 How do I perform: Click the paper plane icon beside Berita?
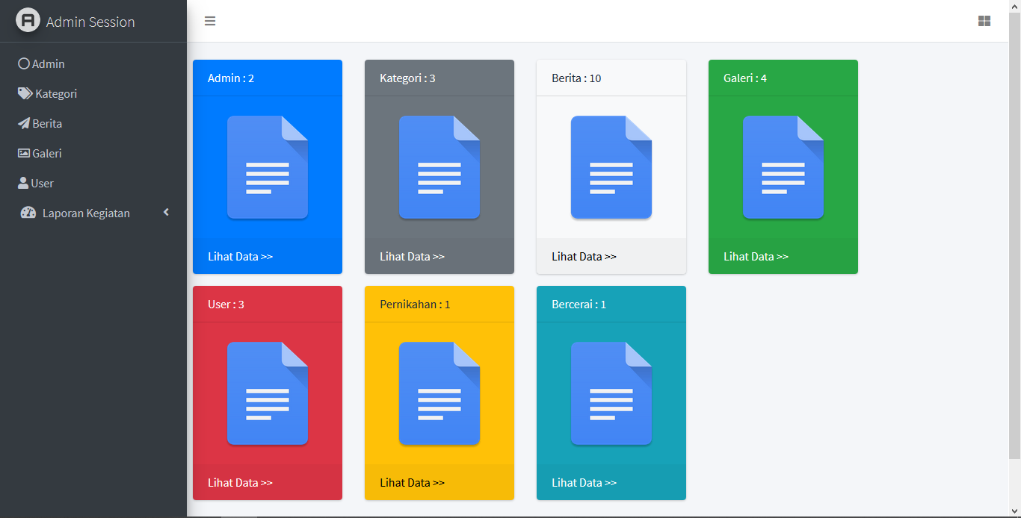click(24, 123)
